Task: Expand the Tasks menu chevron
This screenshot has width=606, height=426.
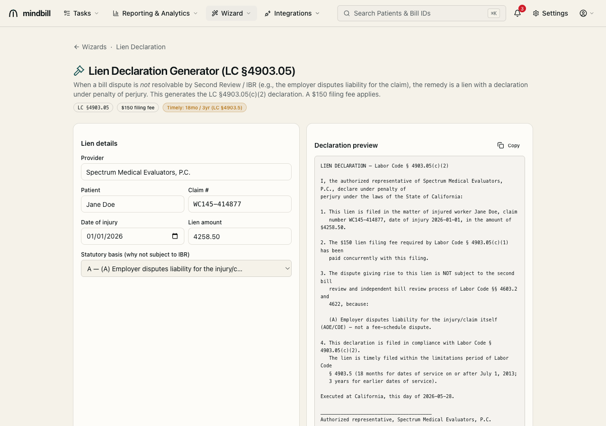Action: [x=97, y=13]
